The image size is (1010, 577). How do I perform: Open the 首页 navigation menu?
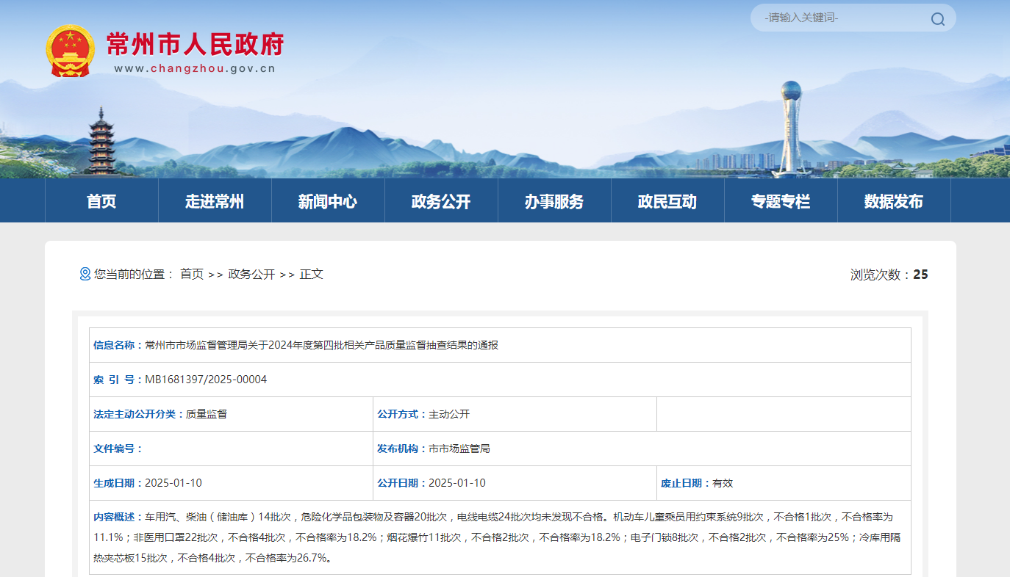pos(101,201)
